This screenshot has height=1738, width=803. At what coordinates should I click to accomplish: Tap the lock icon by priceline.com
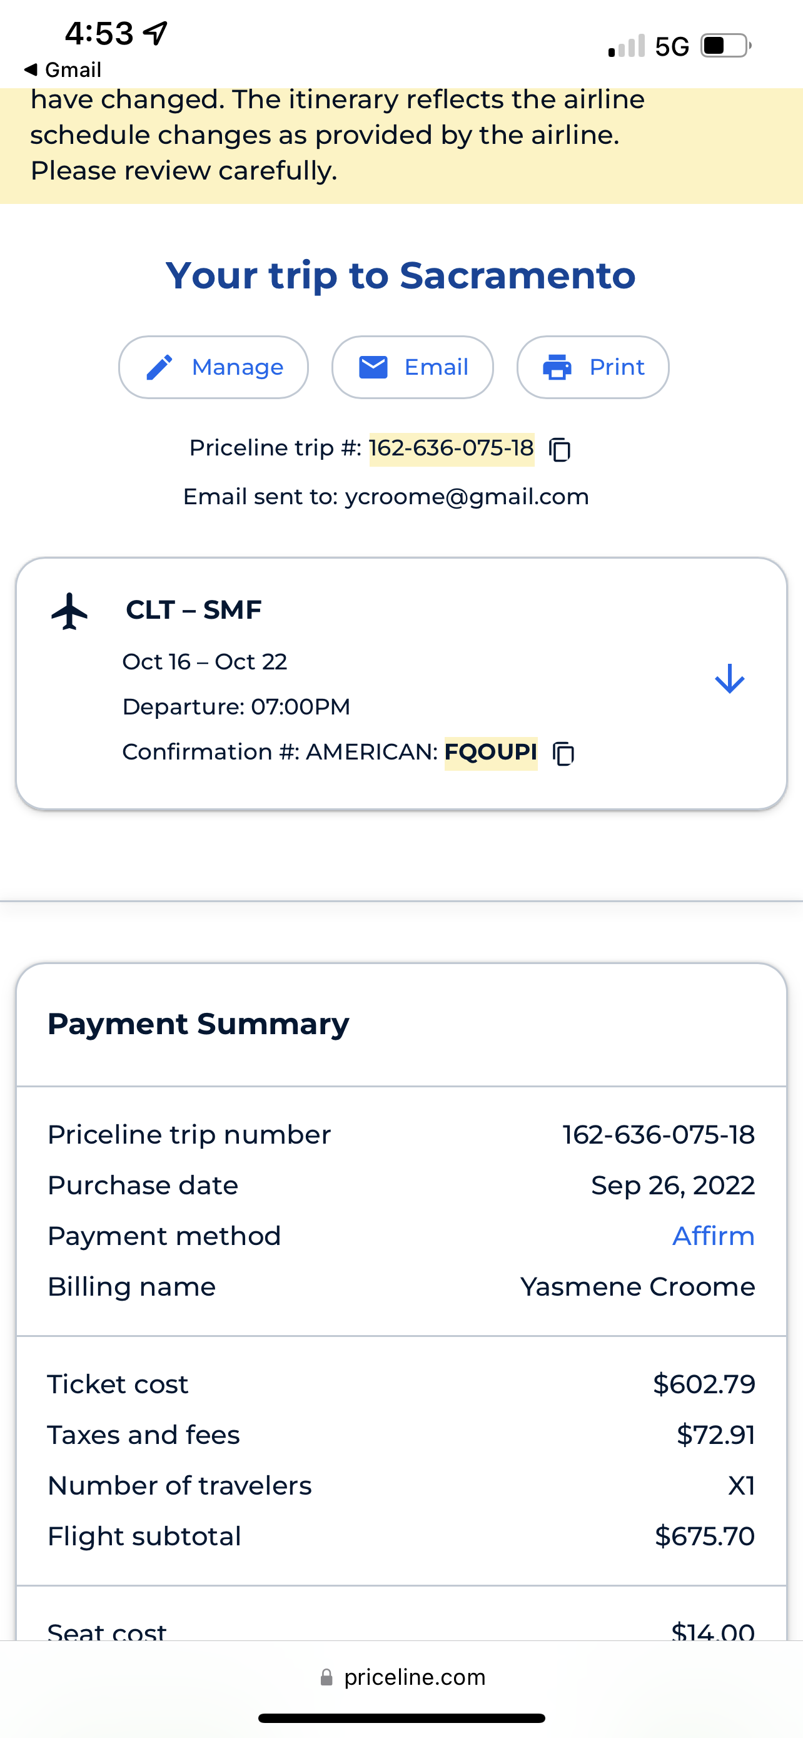coord(326,1677)
